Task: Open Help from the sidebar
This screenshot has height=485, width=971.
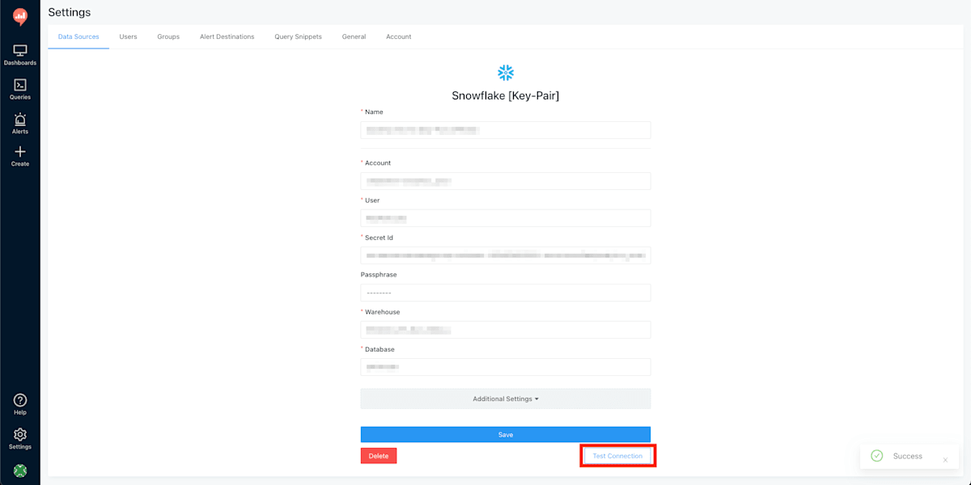Action: point(20,404)
